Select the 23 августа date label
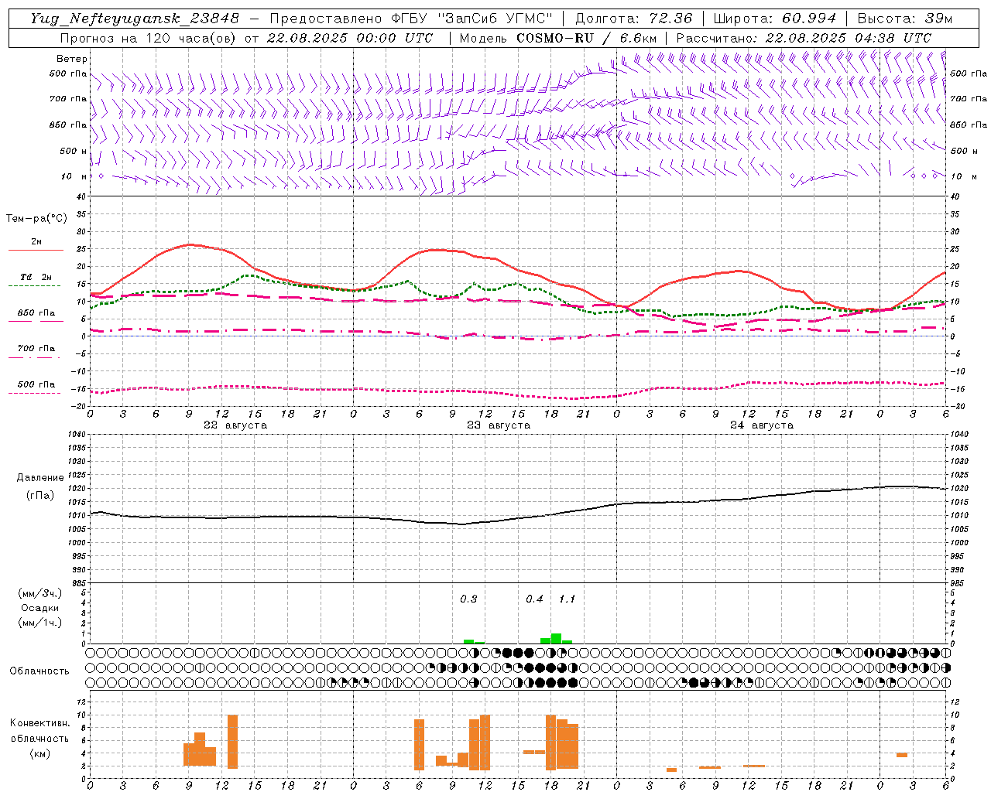The height and width of the screenshot is (792, 991). [499, 425]
